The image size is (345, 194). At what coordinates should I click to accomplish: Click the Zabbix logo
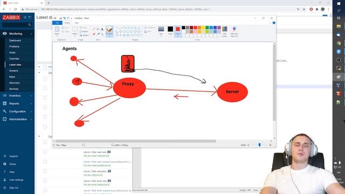click(x=11, y=17)
